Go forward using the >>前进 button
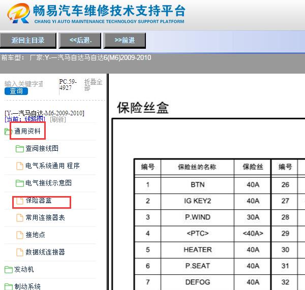Image resolution: width=305 pixels, height=290 pixels. point(125,41)
